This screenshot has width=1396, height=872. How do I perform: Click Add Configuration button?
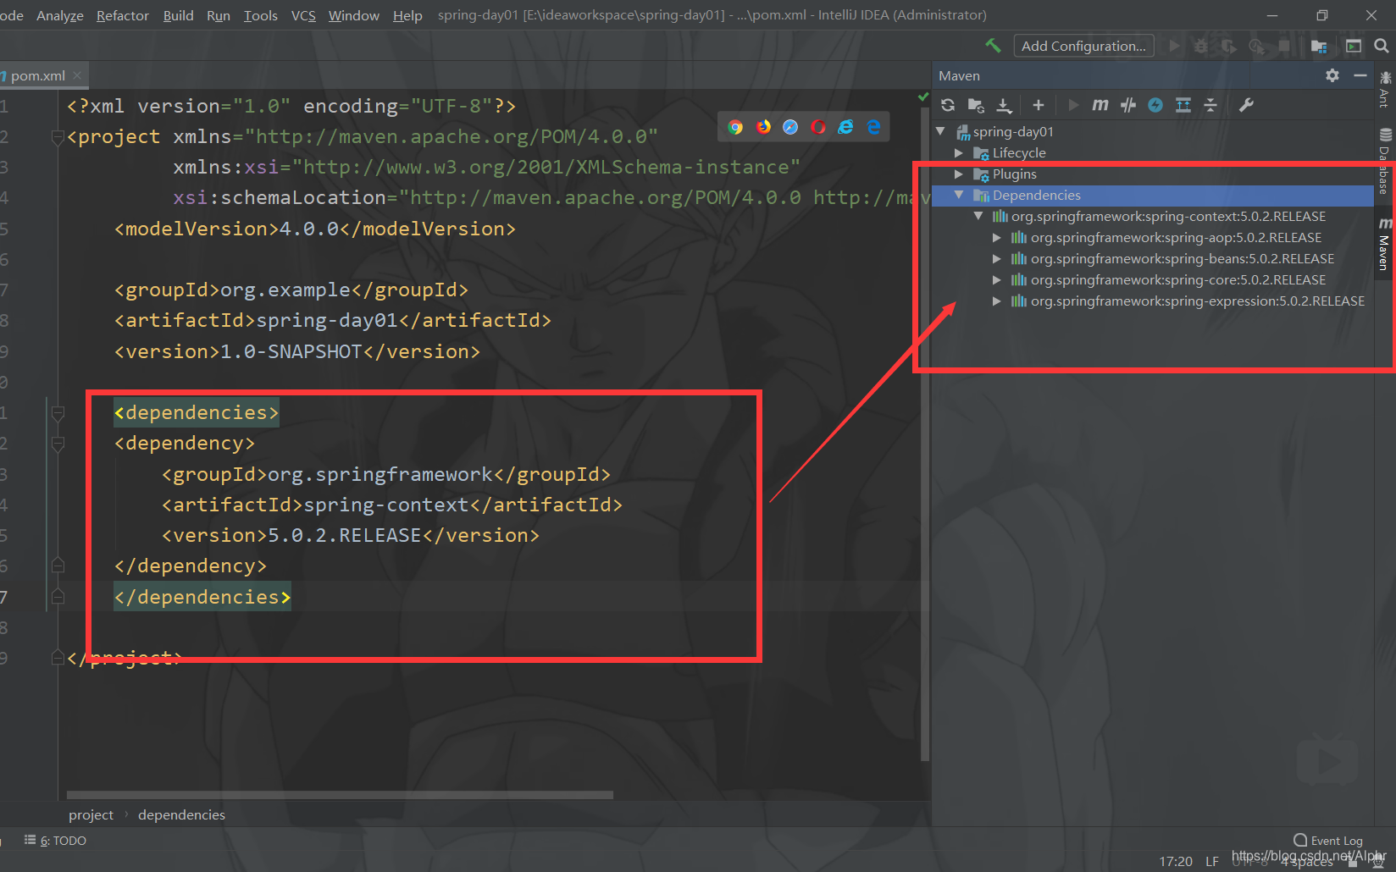coord(1083,46)
